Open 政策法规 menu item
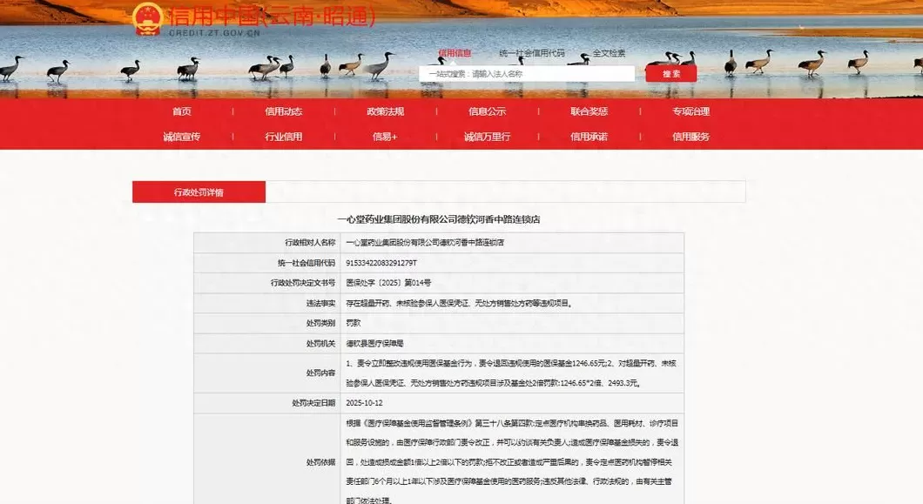923x504 pixels. pyautogui.click(x=386, y=111)
